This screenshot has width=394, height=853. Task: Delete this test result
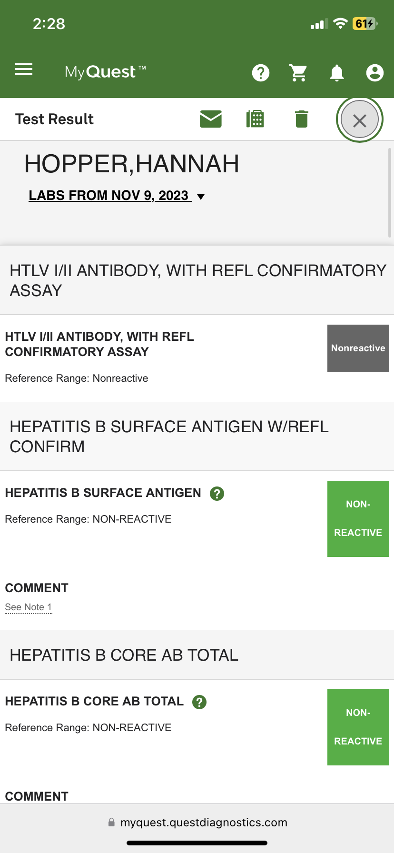click(x=302, y=119)
